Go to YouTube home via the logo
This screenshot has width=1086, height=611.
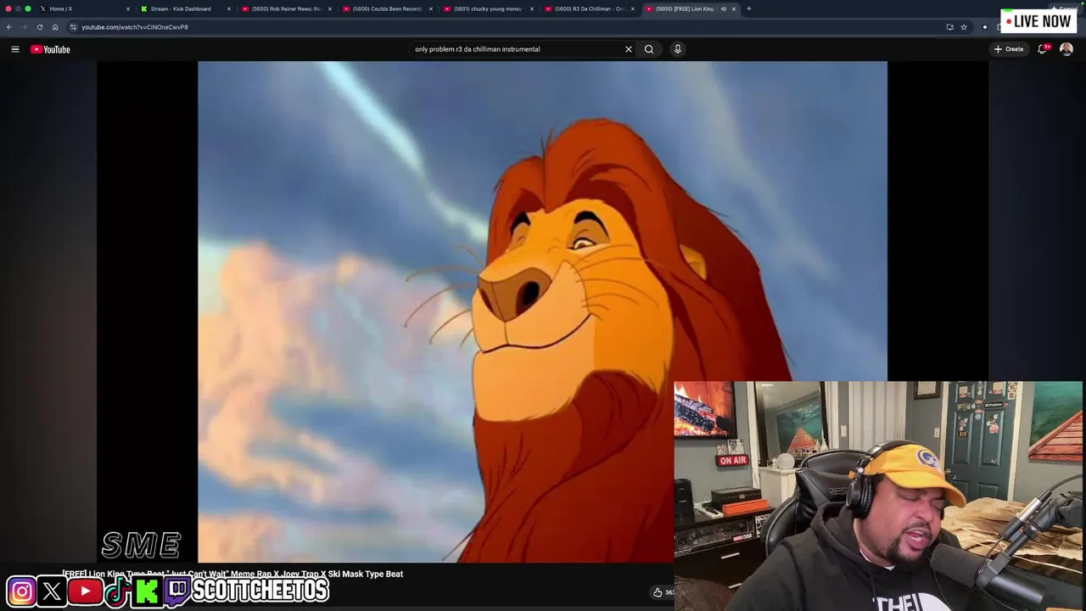coord(51,49)
